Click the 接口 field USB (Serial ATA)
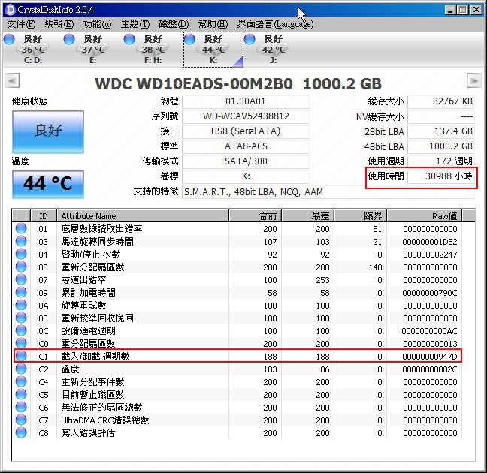This screenshot has height=473, width=487. pyautogui.click(x=245, y=131)
